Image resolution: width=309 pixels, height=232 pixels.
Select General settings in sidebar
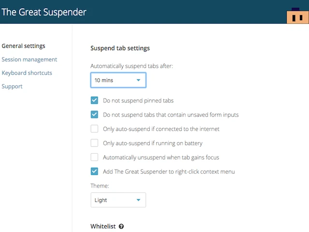tap(23, 46)
